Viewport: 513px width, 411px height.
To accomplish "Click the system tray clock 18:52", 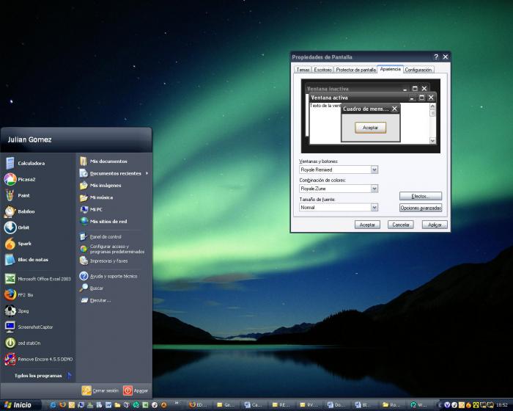I will pyautogui.click(x=502, y=405).
